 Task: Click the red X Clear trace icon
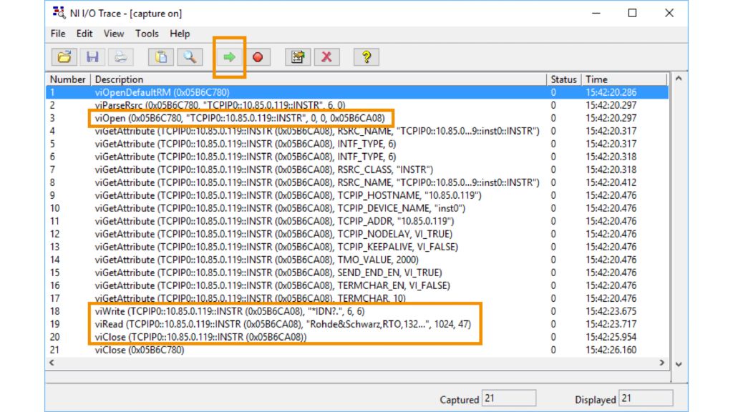point(326,57)
